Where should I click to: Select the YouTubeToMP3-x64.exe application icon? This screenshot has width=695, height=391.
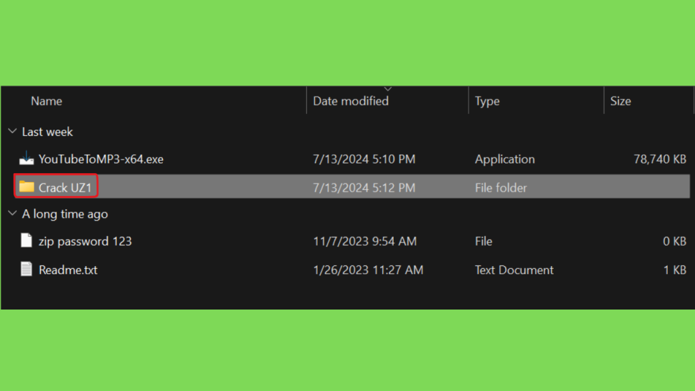[26, 158]
